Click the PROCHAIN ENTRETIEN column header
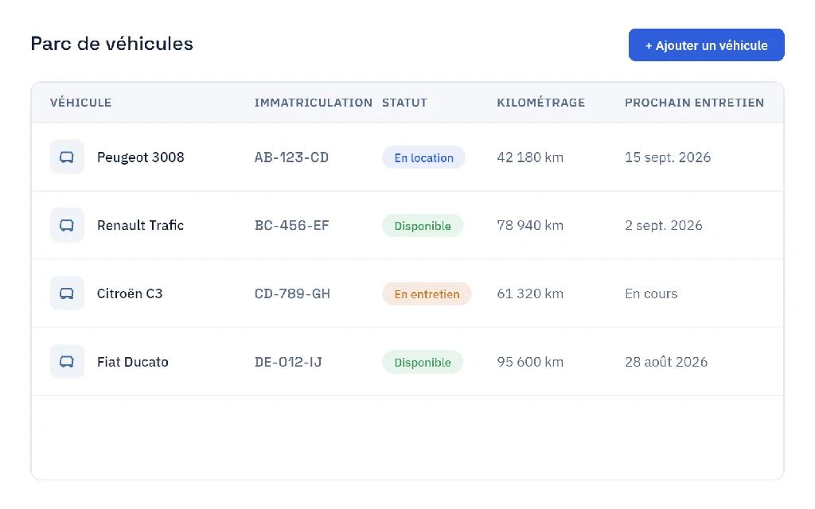 point(694,103)
